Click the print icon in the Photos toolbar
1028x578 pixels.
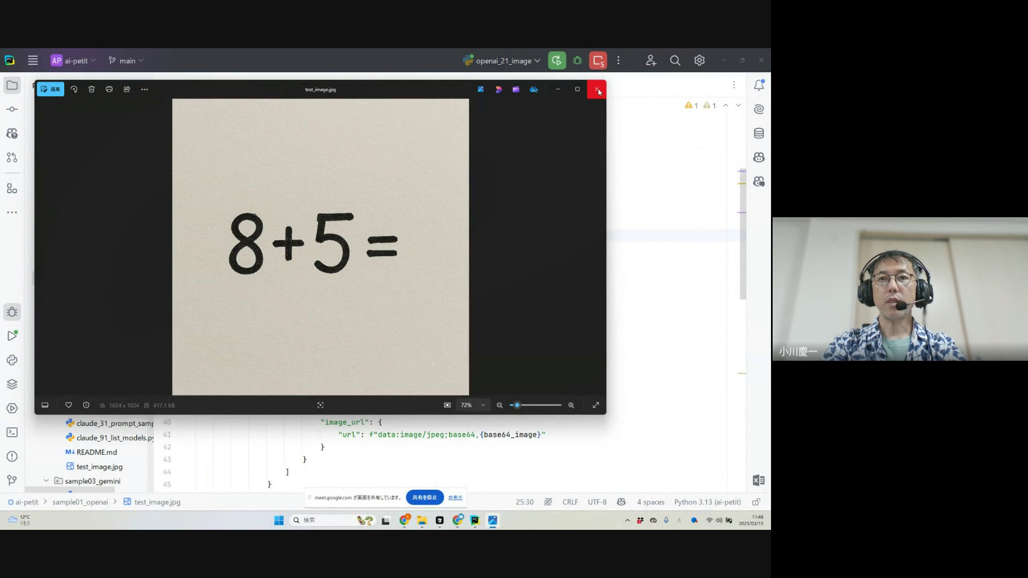pos(109,89)
